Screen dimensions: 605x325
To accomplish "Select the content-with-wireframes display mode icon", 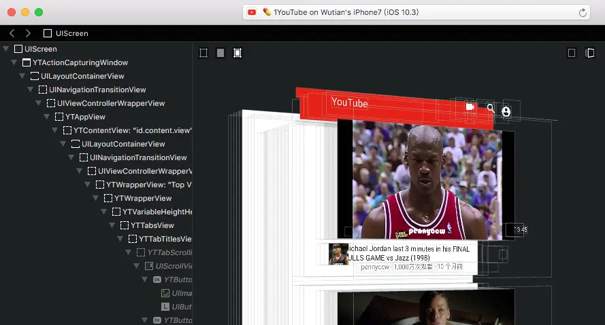I will (x=238, y=53).
